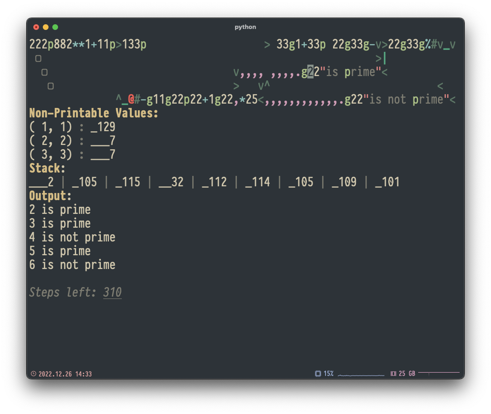Click the stack value '_114'

(x=257, y=182)
